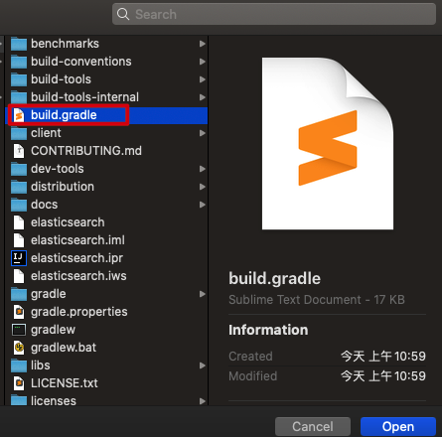Viewport: 442px width, 437px height.
Task: Select the distribution folder name
Action: click(63, 187)
